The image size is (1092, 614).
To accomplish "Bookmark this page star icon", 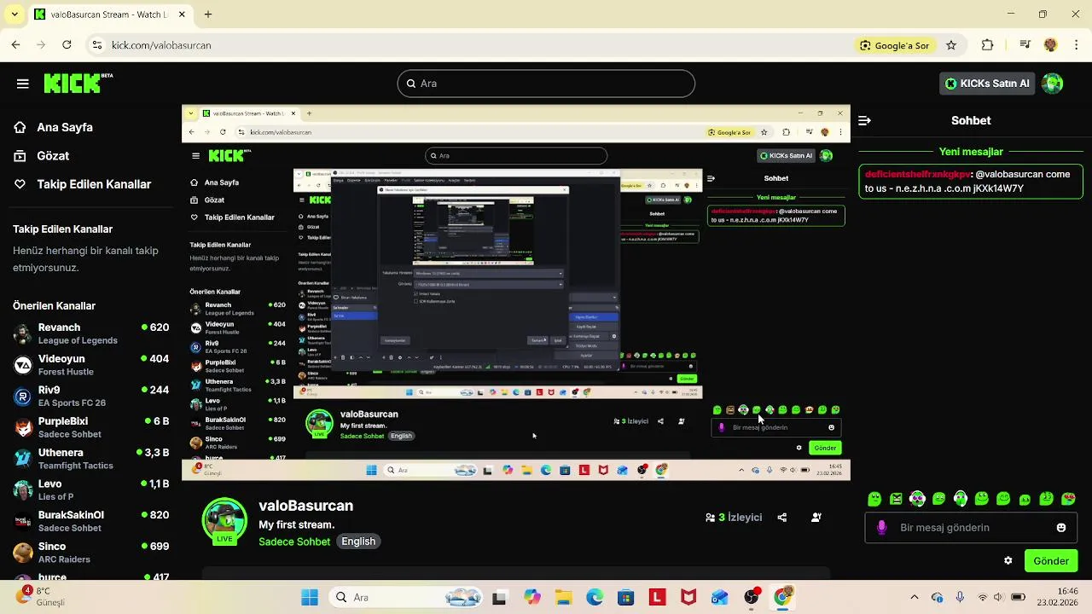I will pyautogui.click(x=951, y=45).
